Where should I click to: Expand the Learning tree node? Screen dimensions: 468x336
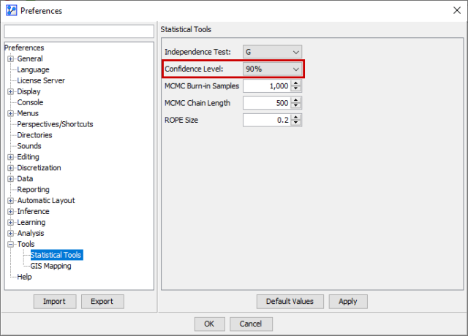pos(11,222)
